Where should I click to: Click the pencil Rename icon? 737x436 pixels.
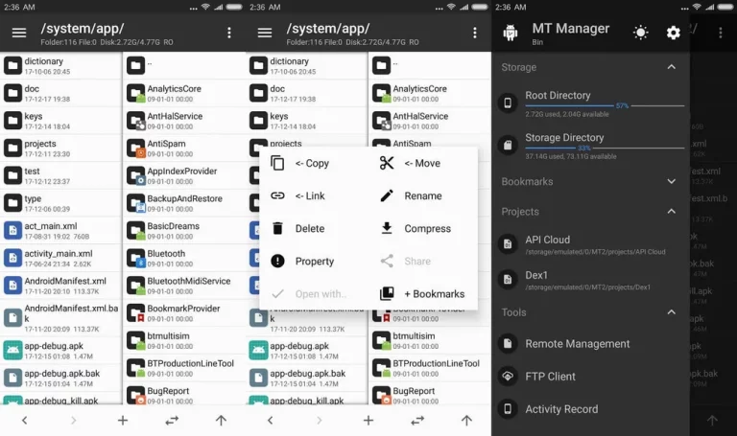[387, 195]
